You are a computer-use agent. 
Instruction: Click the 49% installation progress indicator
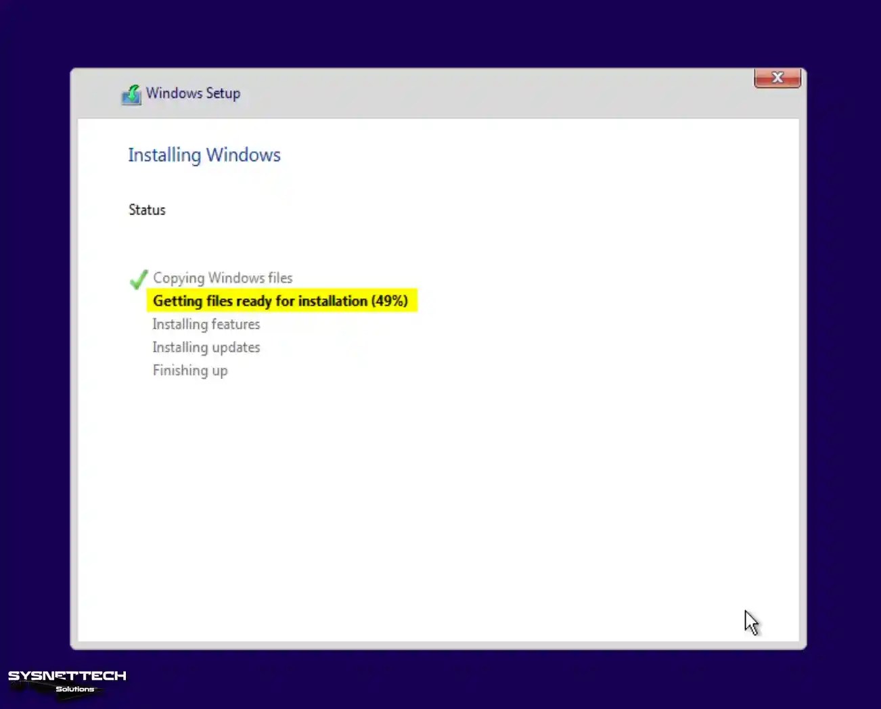pos(391,300)
